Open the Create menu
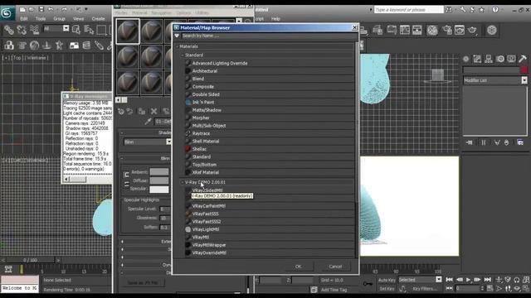The width and height of the screenshot is (531, 298). 98,19
